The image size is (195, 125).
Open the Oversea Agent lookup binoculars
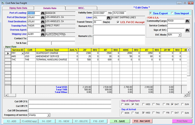[x=43, y=30]
